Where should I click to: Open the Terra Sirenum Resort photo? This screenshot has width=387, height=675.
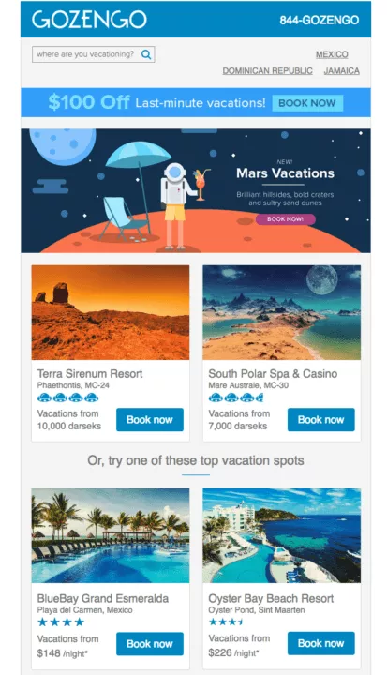tap(111, 312)
